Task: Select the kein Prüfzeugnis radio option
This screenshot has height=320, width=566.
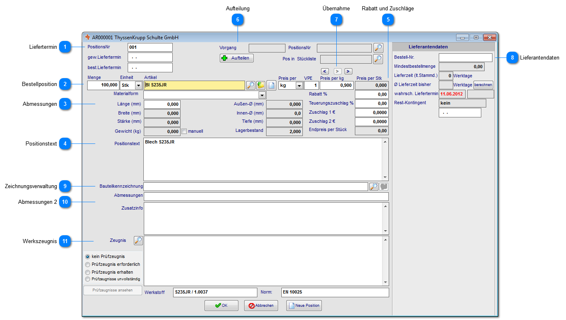Action: (x=88, y=257)
